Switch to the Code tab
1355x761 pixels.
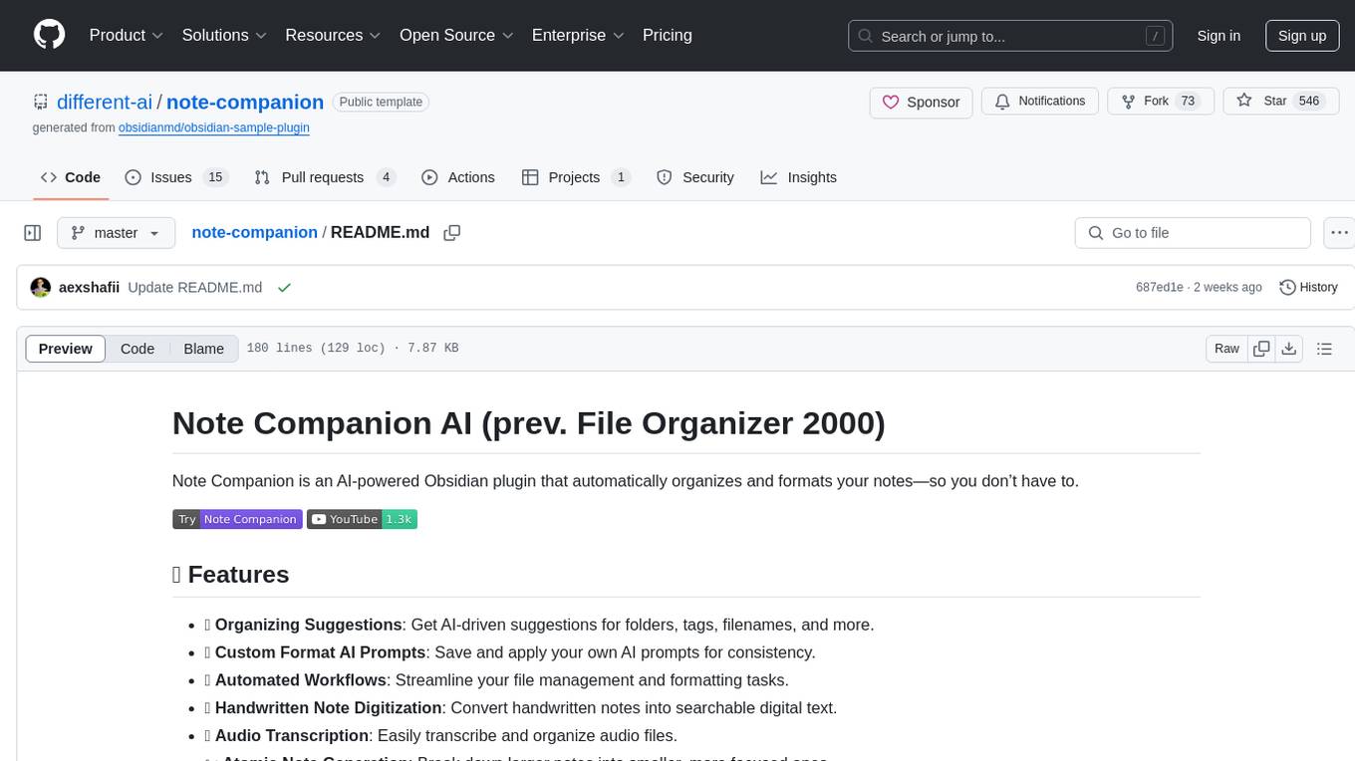coord(71,177)
